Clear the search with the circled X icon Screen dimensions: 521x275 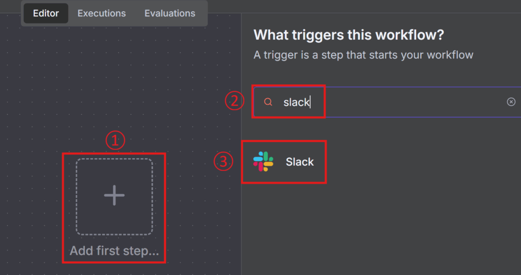pos(511,102)
